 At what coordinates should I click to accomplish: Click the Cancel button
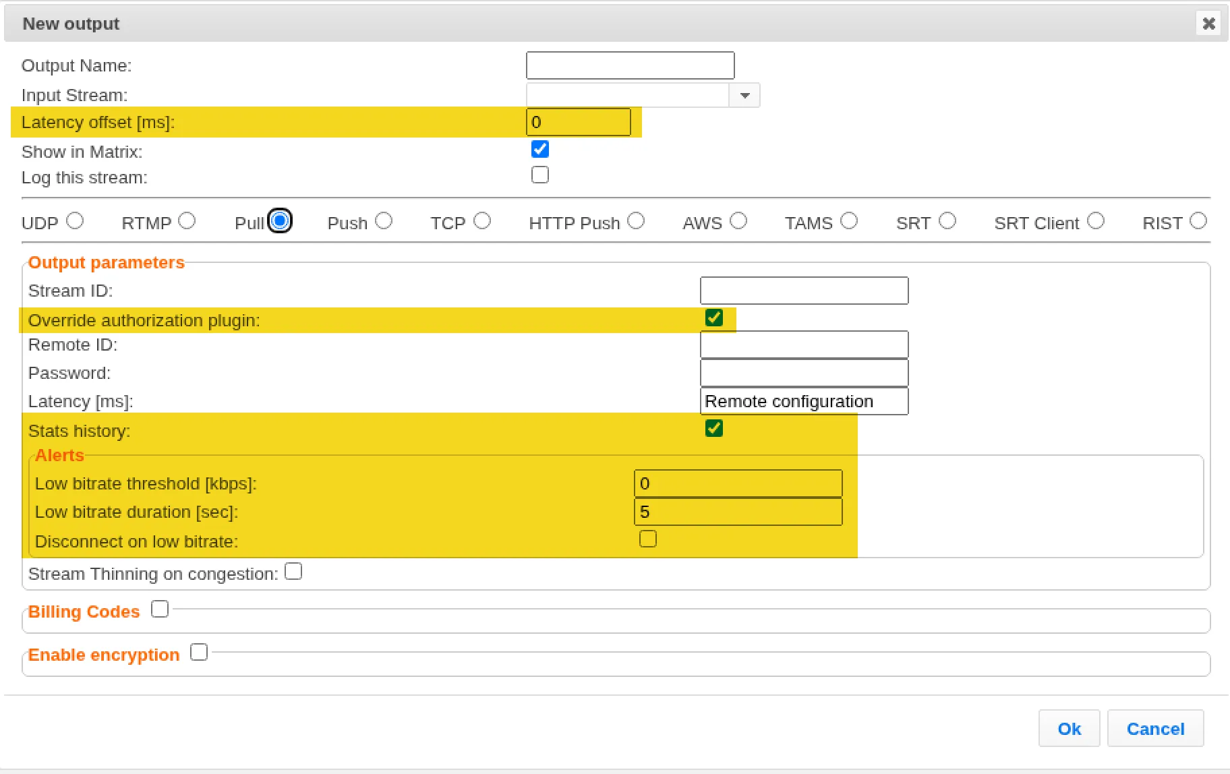click(x=1155, y=728)
